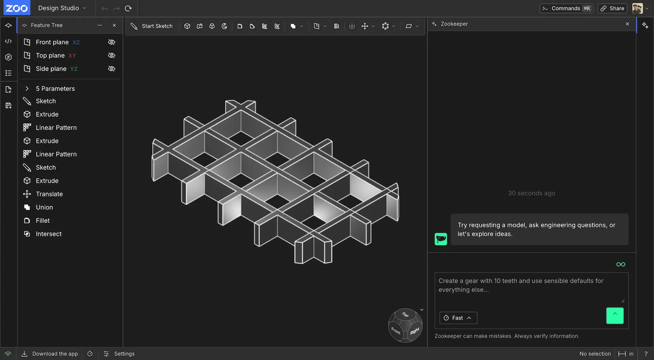Image resolution: width=654 pixels, height=360 pixels.
Task: Select the Revolve tool
Action: [x=224, y=26]
